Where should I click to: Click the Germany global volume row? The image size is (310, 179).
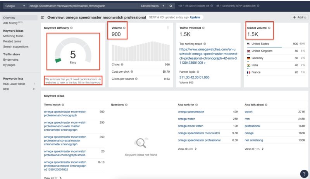pos(276,58)
